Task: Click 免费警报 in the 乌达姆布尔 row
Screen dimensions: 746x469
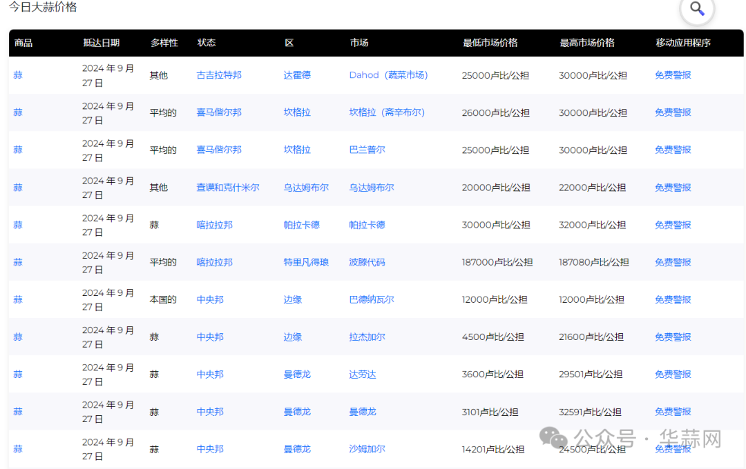Action: pyautogui.click(x=673, y=187)
